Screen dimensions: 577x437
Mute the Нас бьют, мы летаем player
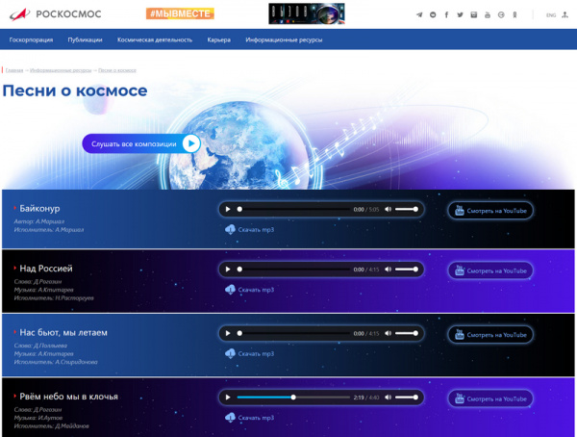389,333
